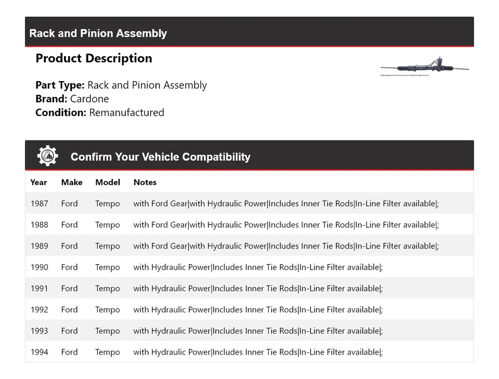Click the Brand: Cardone line
The image size is (499, 379).
coord(72,99)
